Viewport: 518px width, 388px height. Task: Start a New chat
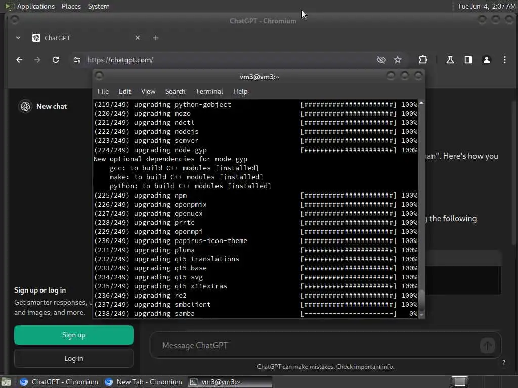tap(52, 106)
